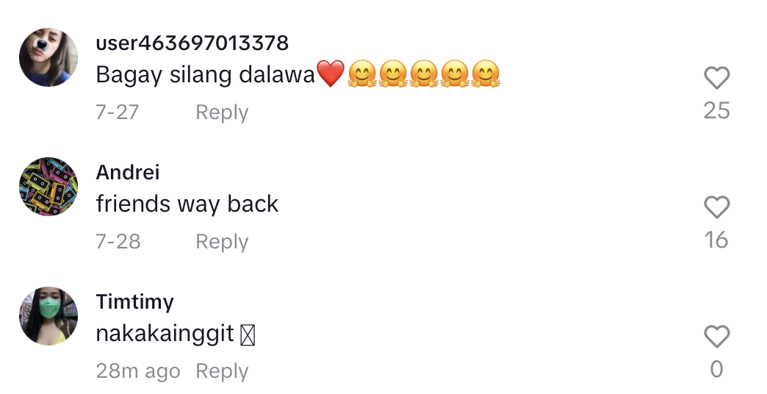Reply to the "Bagay silang dalawa" comment
This screenshot has height=394, width=767.
coord(222,112)
